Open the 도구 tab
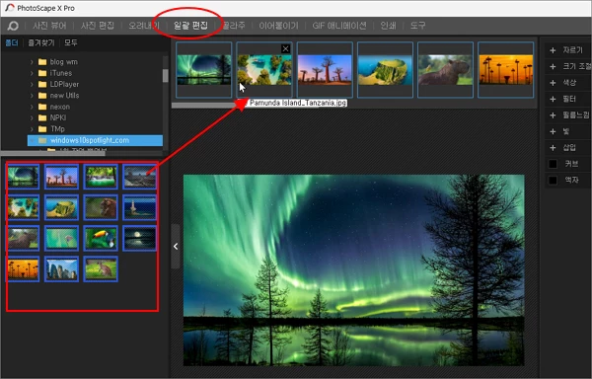This screenshot has width=592, height=379. click(417, 26)
